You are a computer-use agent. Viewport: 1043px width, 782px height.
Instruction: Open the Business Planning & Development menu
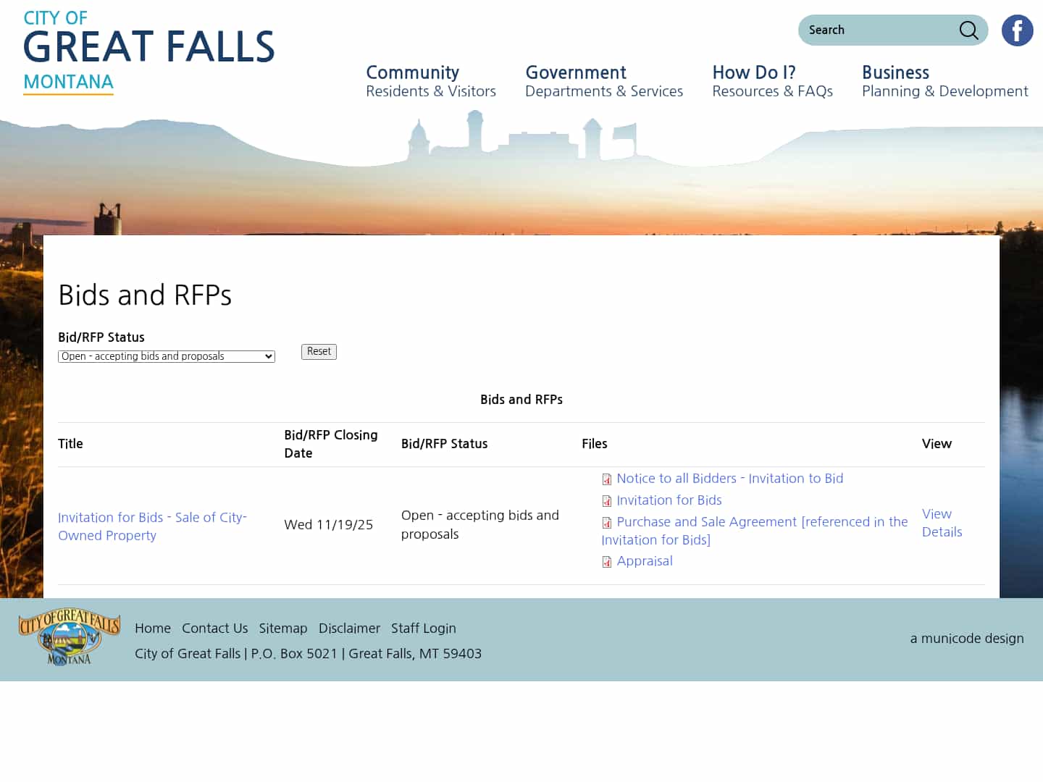944,81
